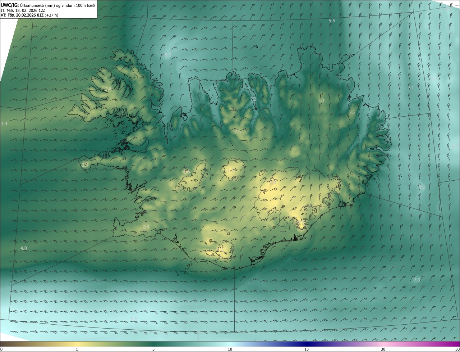Click the colorbar tick label 0

pos(1,349)
